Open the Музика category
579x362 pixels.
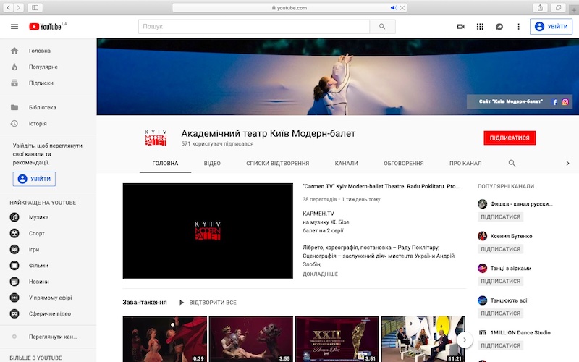coord(48,217)
